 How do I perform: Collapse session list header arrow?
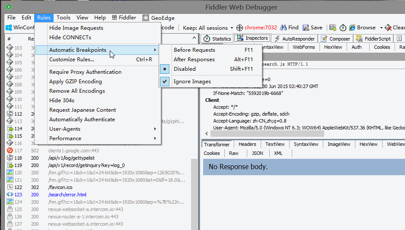(x=194, y=38)
